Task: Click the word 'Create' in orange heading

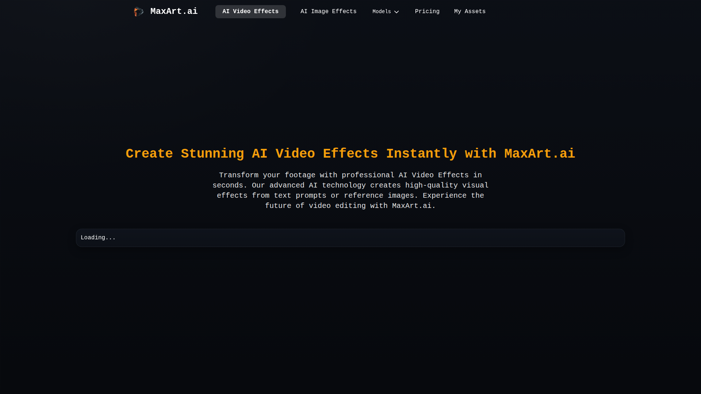Action: point(149,154)
